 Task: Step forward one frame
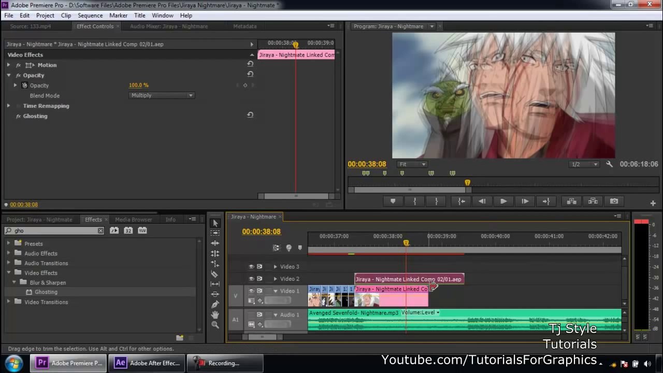click(x=525, y=201)
